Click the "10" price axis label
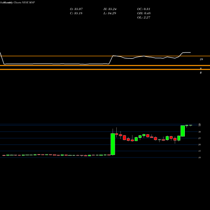210x210 pixels. [199, 157]
